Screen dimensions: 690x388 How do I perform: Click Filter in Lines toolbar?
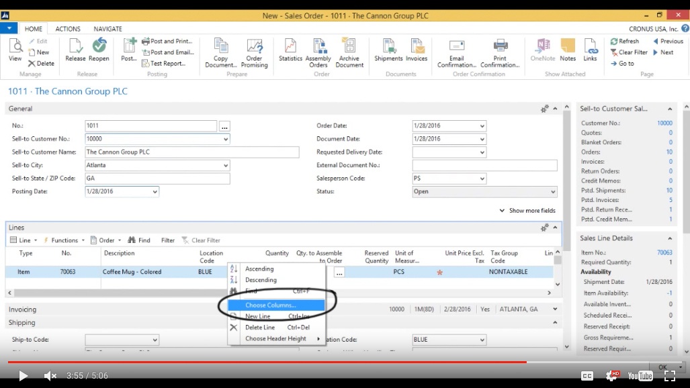pos(168,240)
